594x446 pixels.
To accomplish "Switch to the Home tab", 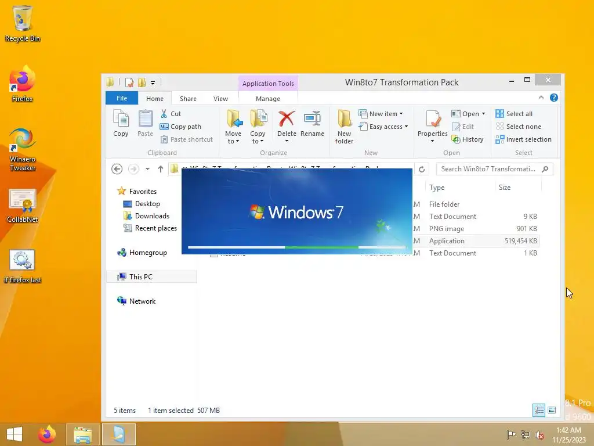I will 154,99.
